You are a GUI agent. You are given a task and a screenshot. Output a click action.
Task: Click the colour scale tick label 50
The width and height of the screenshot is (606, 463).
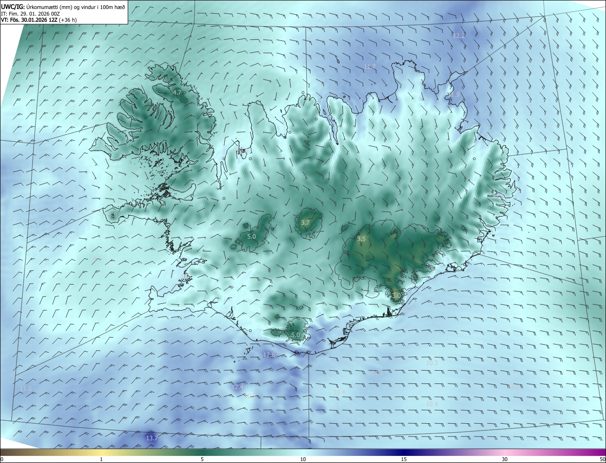point(602,459)
